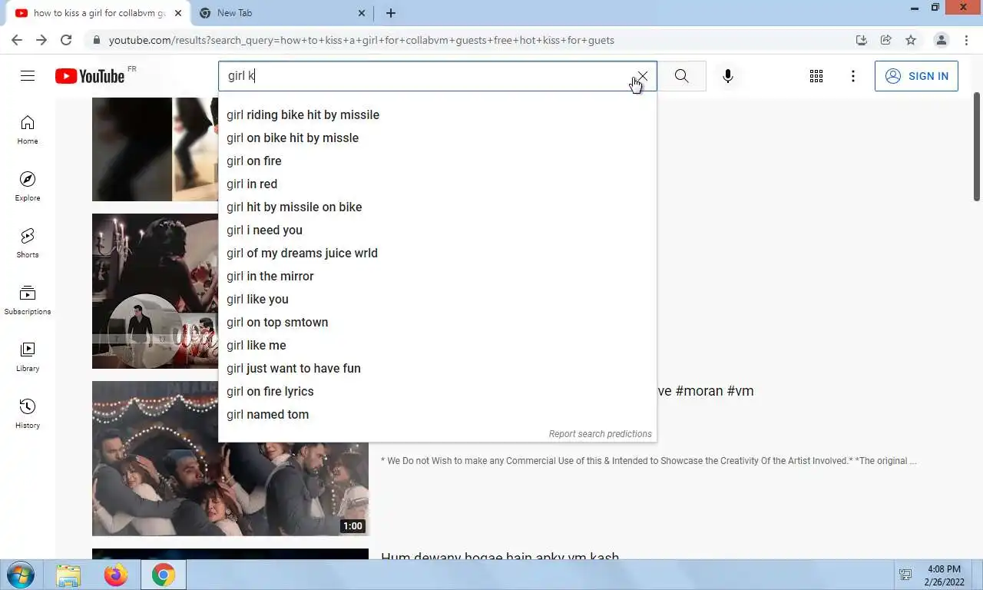Open History in the sidebar

coord(28,414)
